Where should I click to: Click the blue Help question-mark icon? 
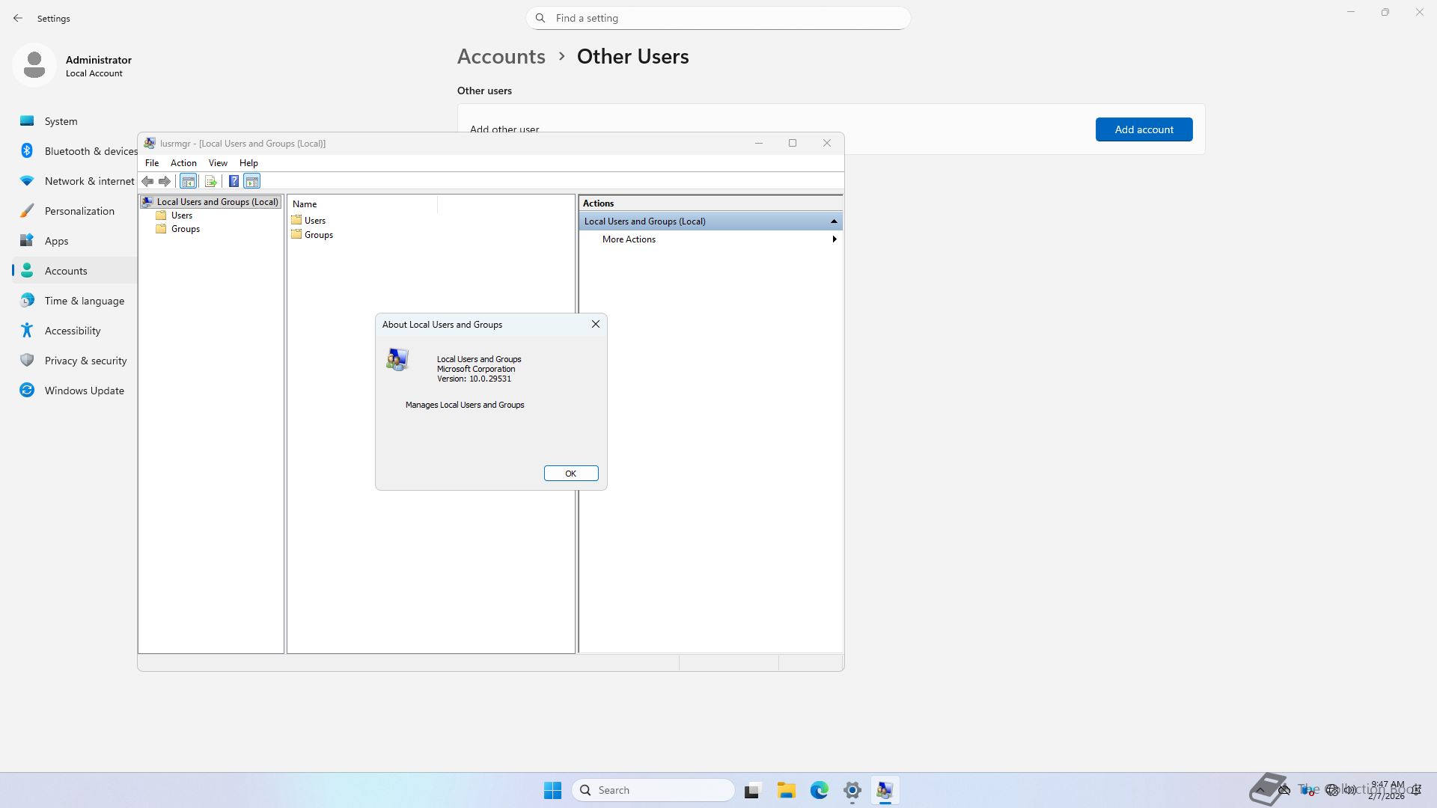coord(234,181)
